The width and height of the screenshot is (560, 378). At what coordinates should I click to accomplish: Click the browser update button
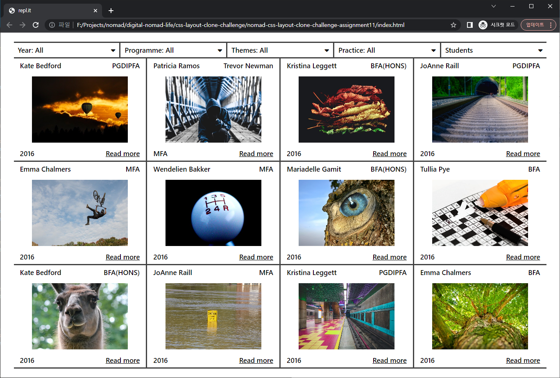point(535,25)
